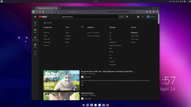Click the page vertical scrollbar
Image resolution: width=191 pixels, height=107 pixels.
click(158, 19)
